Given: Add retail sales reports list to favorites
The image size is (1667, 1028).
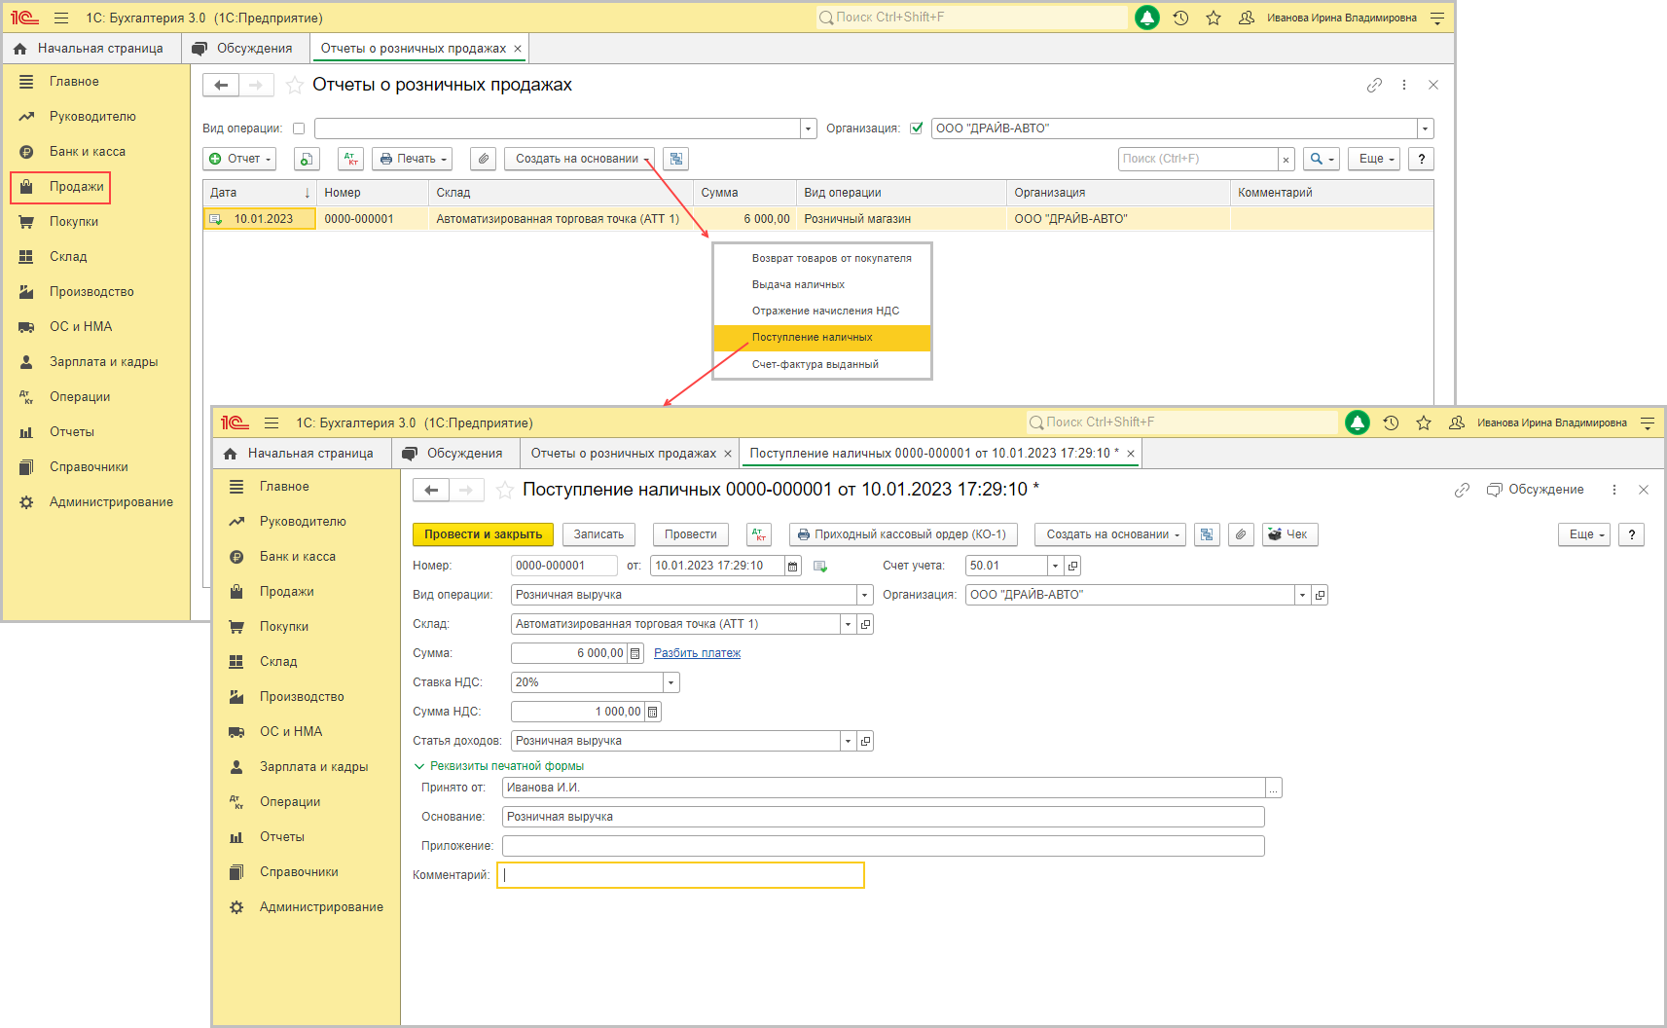Looking at the screenshot, I should point(295,86).
